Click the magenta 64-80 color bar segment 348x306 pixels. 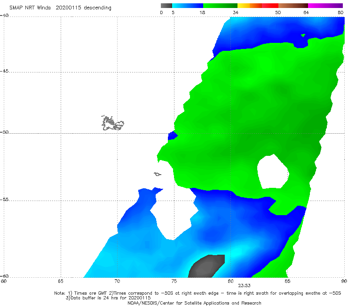coord(325,6)
